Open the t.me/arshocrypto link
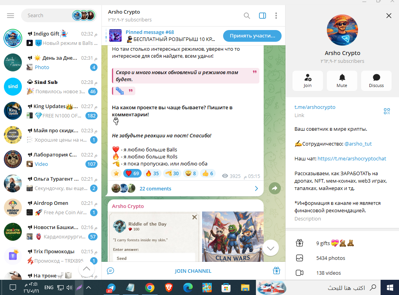The height and width of the screenshot is (295, 399). 315,107
